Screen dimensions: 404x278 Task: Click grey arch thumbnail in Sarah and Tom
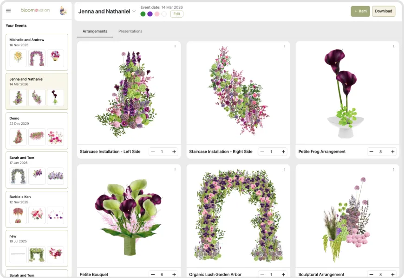coord(18,176)
